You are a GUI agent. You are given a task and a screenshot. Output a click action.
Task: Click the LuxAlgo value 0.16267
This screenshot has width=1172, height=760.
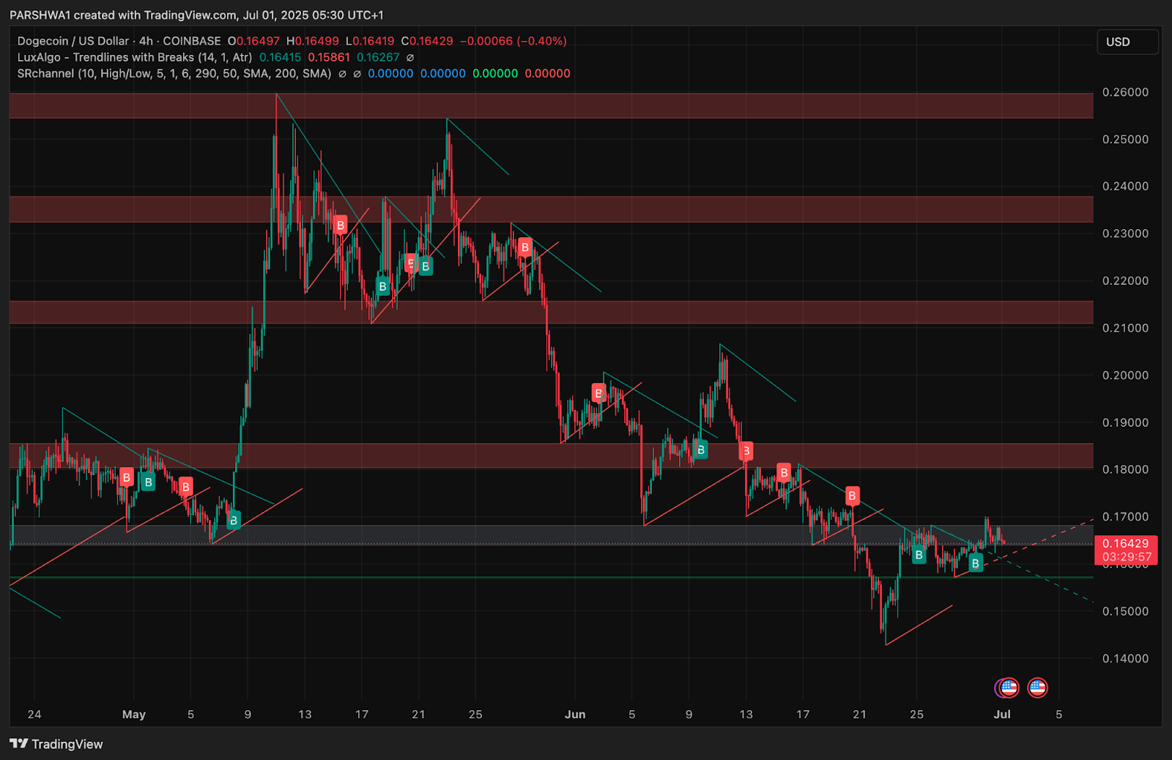[378, 57]
